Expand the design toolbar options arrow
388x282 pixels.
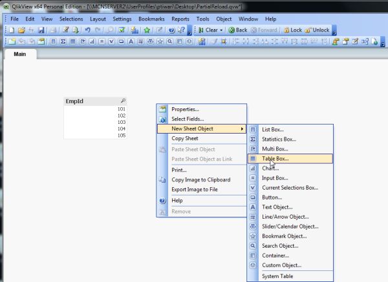[383, 41]
